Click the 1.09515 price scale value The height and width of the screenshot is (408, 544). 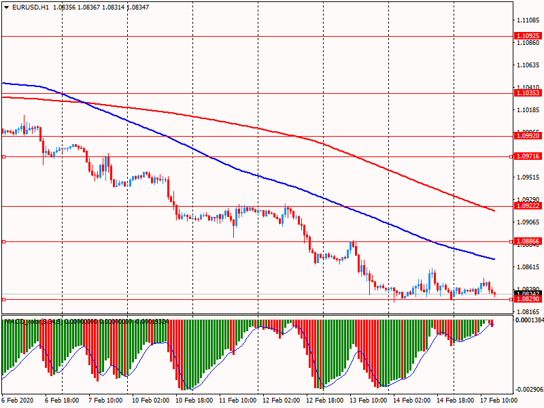[x=528, y=177]
